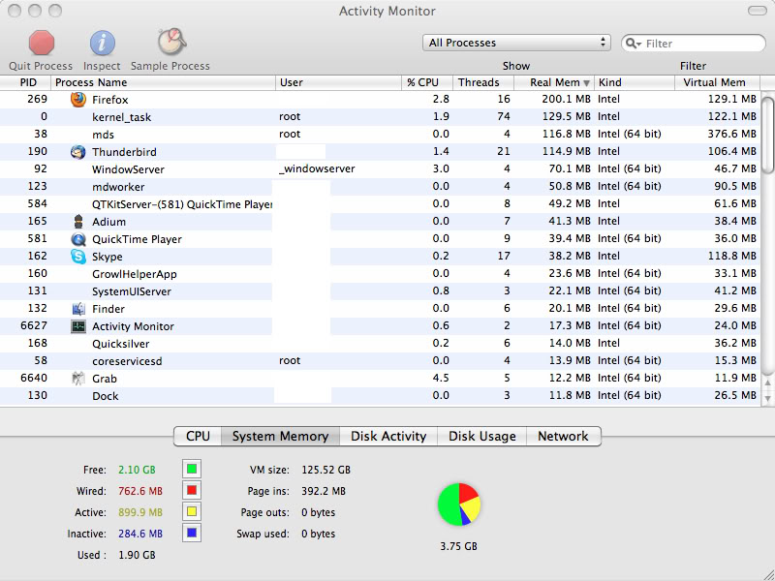The image size is (775, 581).
Task: Click the Adium app icon
Action: click(x=78, y=222)
